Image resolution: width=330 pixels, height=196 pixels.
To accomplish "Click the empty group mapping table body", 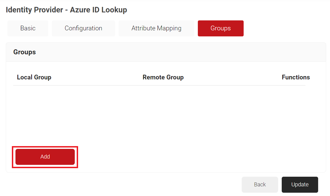I will coord(159,113).
